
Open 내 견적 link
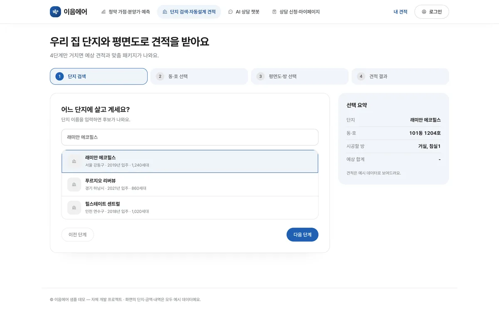[400, 12]
